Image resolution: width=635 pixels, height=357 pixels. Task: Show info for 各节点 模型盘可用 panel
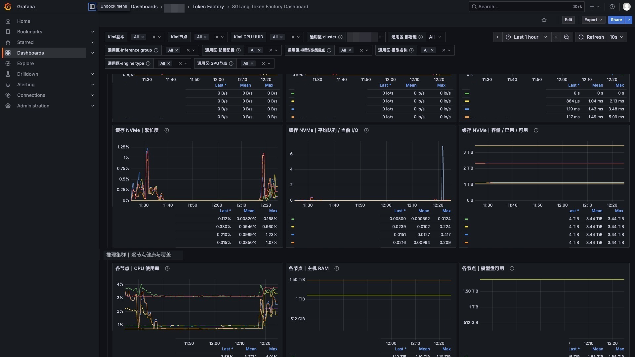coord(512,268)
